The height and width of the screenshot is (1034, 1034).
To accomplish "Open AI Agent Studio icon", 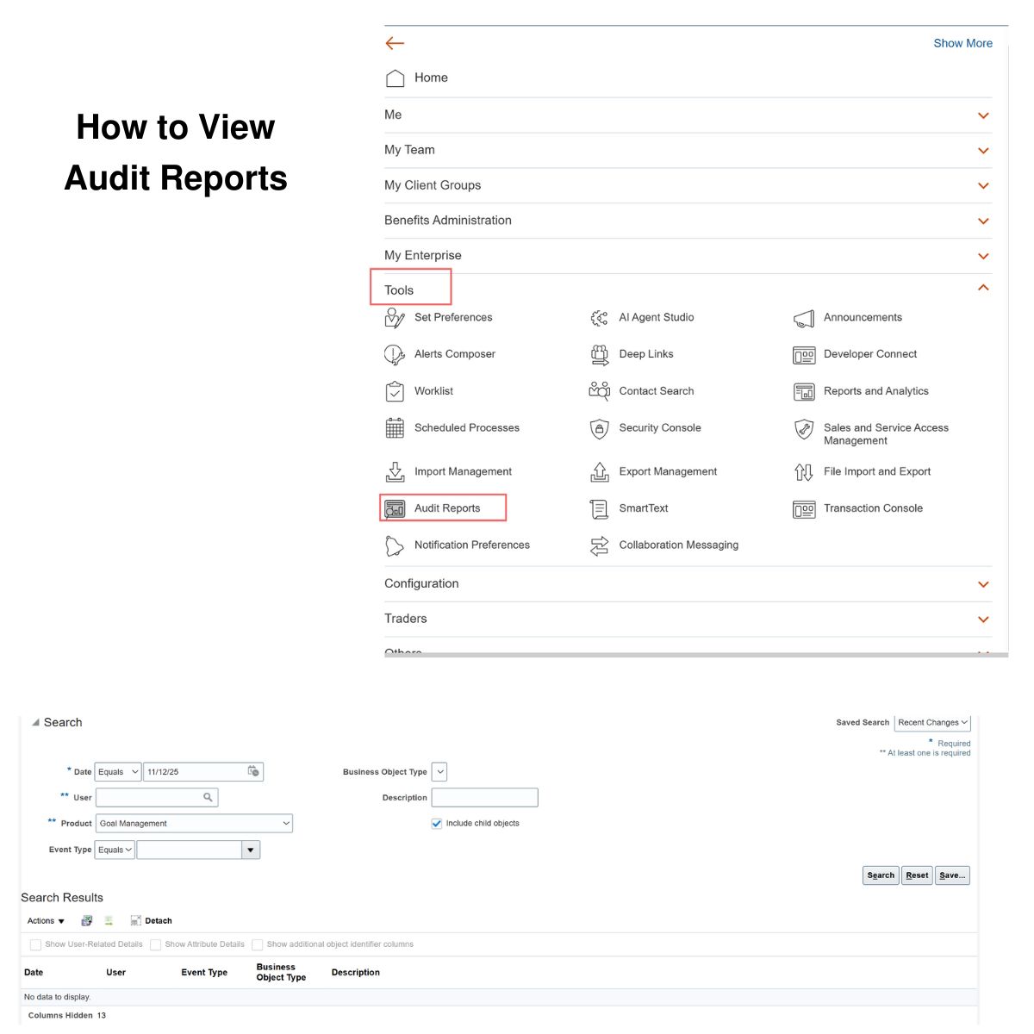I will pyautogui.click(x=599, y=318).
